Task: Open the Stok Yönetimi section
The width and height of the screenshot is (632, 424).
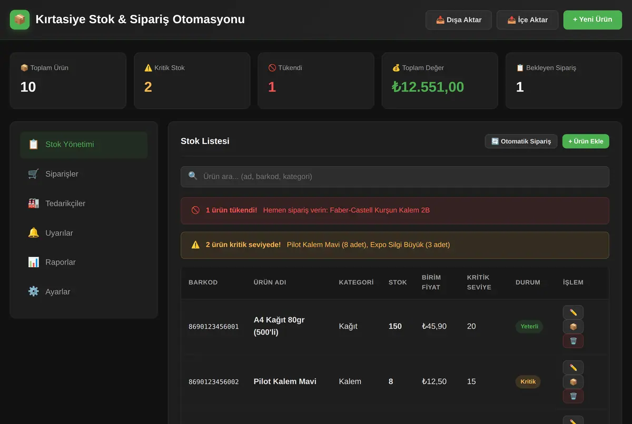Action: coord(84,145)
